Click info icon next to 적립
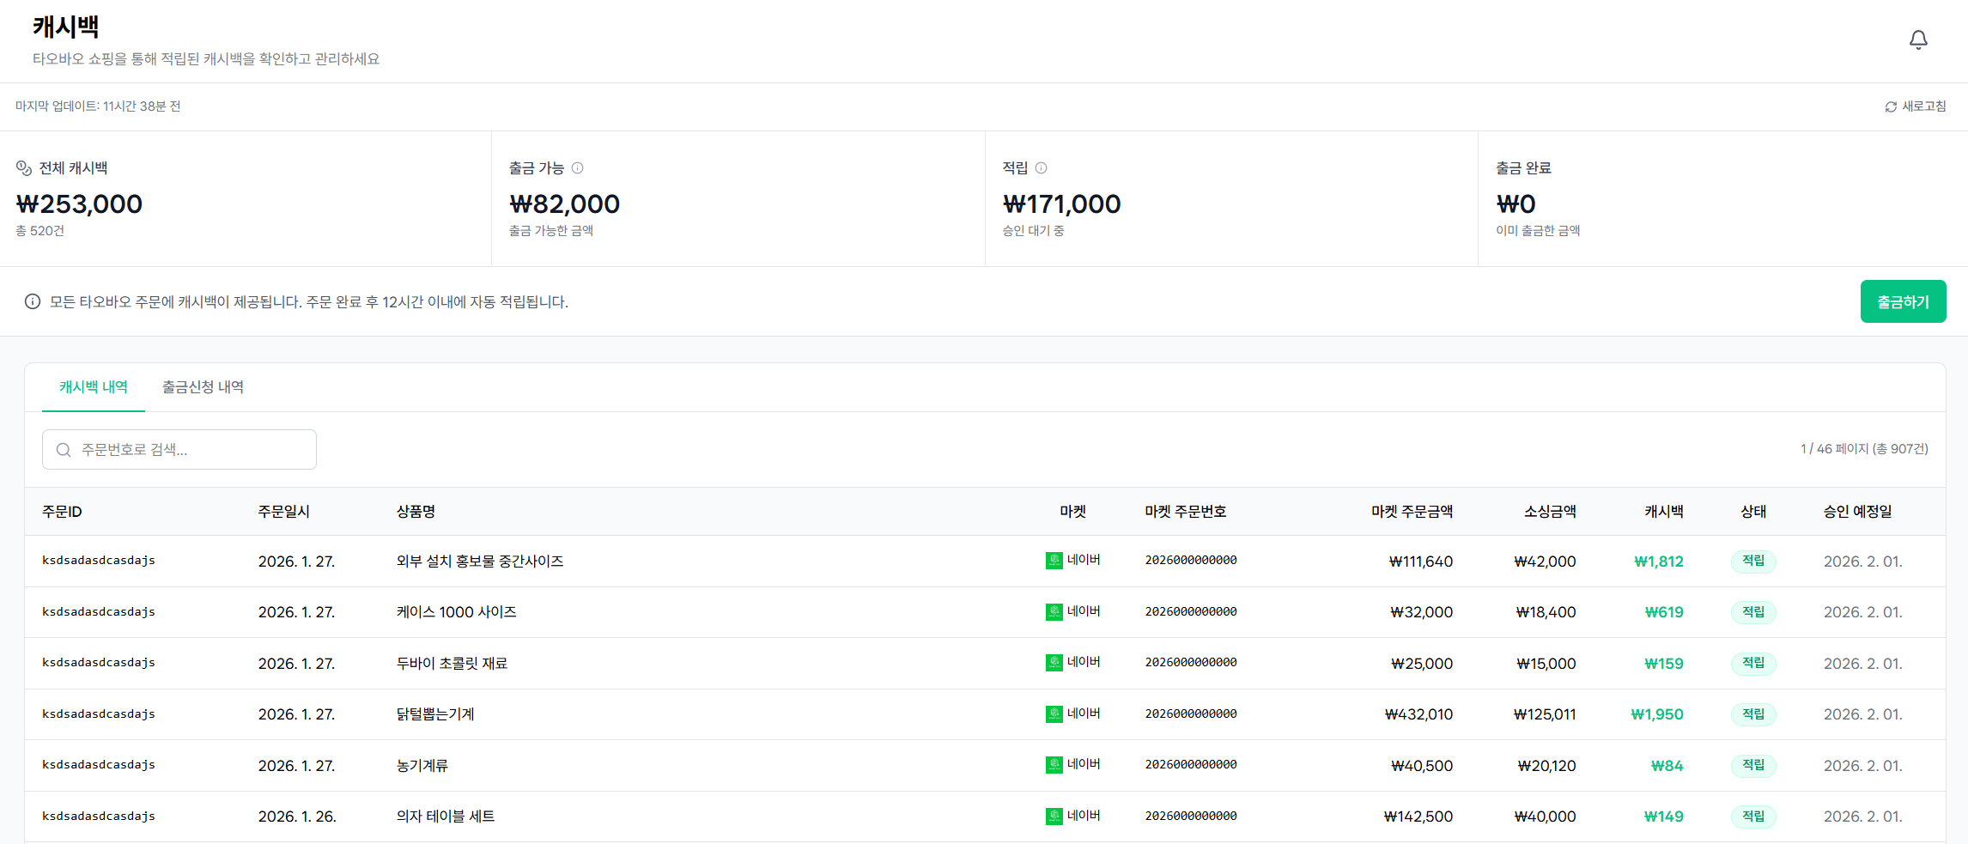 pyautogui.click(x=1041, y=168)
